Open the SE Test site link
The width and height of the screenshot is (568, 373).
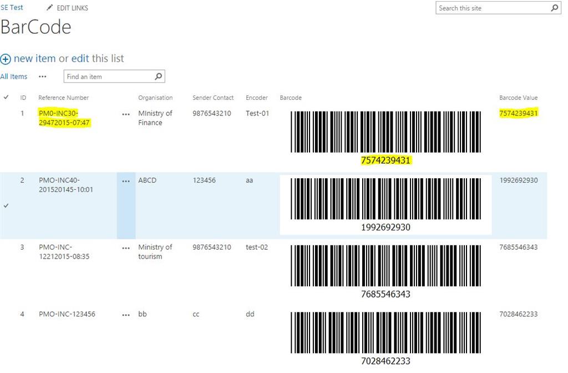pyautogui.click(x=12, y=7)
